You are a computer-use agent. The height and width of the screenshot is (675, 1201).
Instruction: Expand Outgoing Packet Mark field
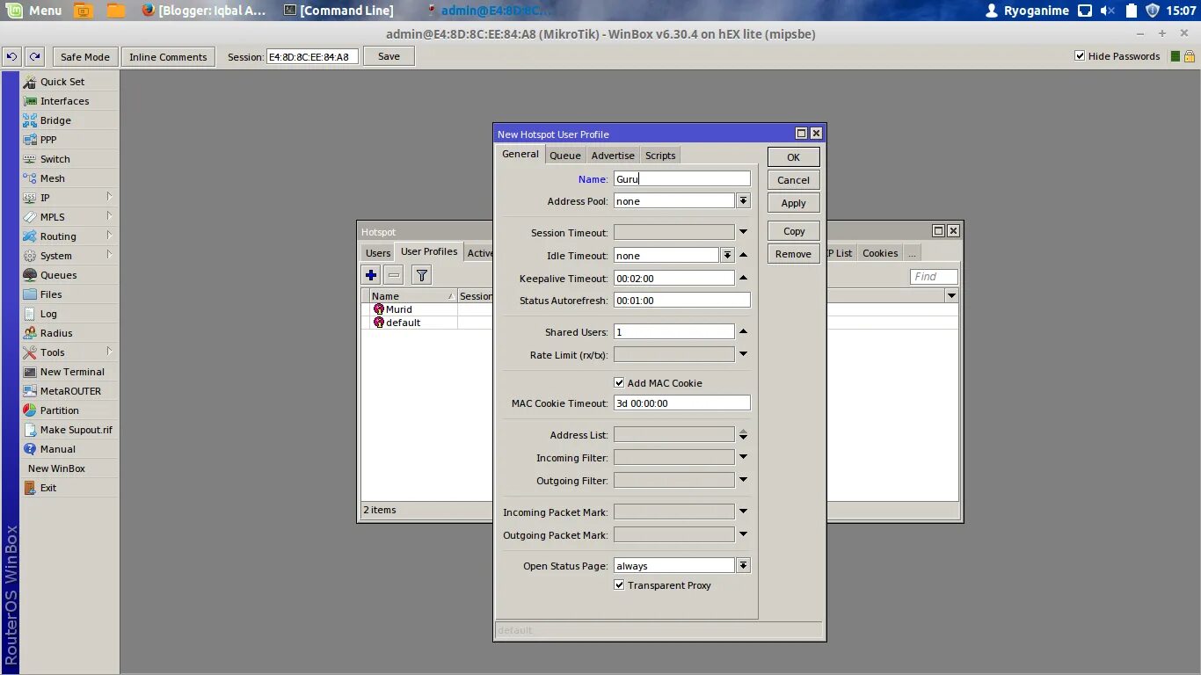pyautogui.click(x=743, y=534)
